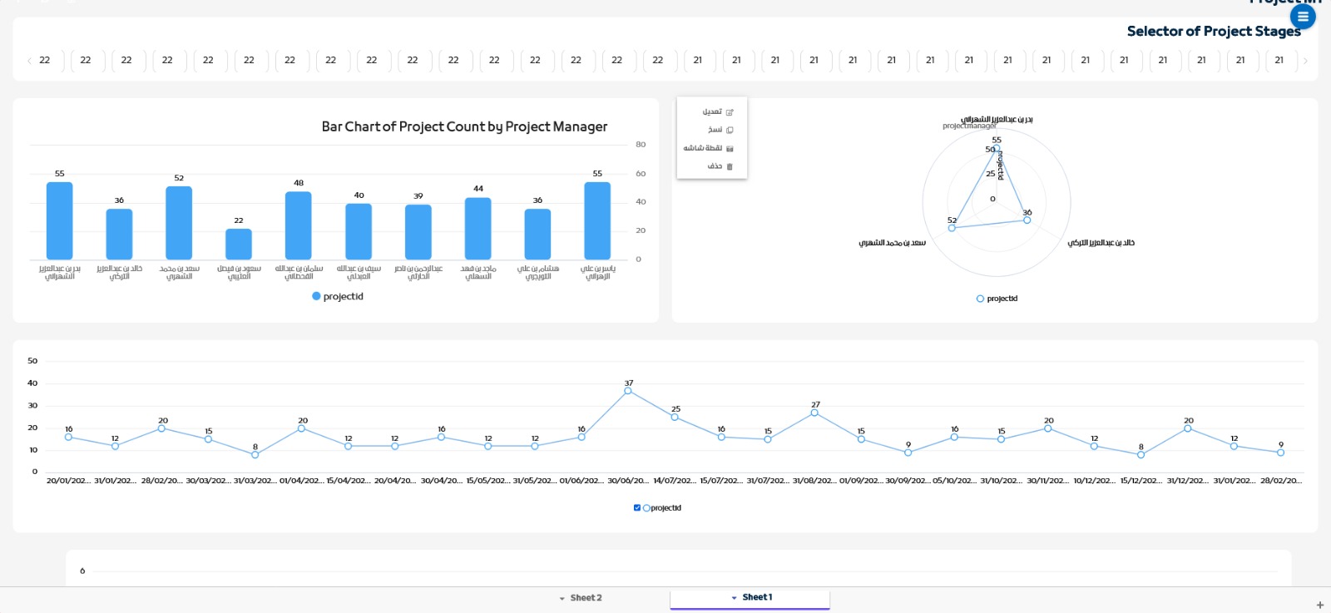Switch to the Sheet 2 tab
The width and height of the screenshot is (1331, 613).
click(x=586, y=598)
